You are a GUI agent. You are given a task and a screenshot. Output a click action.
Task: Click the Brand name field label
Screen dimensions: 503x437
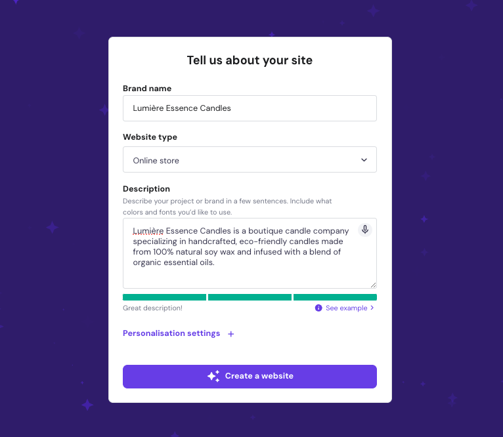pos(147,89)
